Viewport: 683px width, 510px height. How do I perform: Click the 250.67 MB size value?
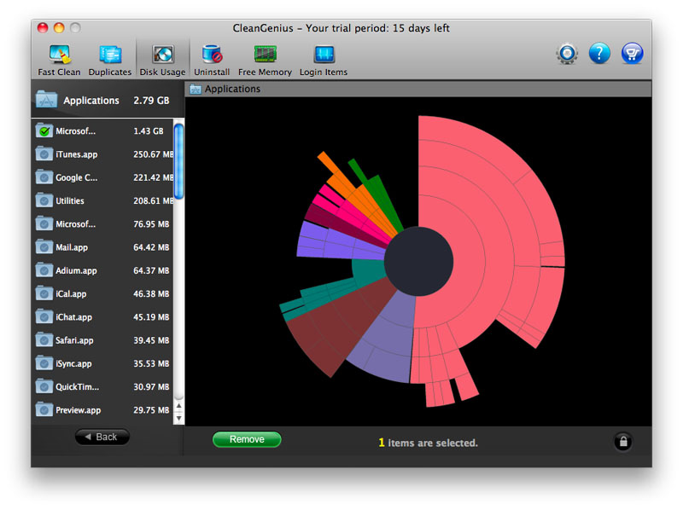coord(154,154)
